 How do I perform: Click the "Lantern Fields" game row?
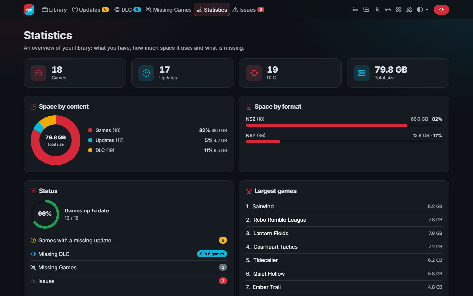[x=344, y=233]
